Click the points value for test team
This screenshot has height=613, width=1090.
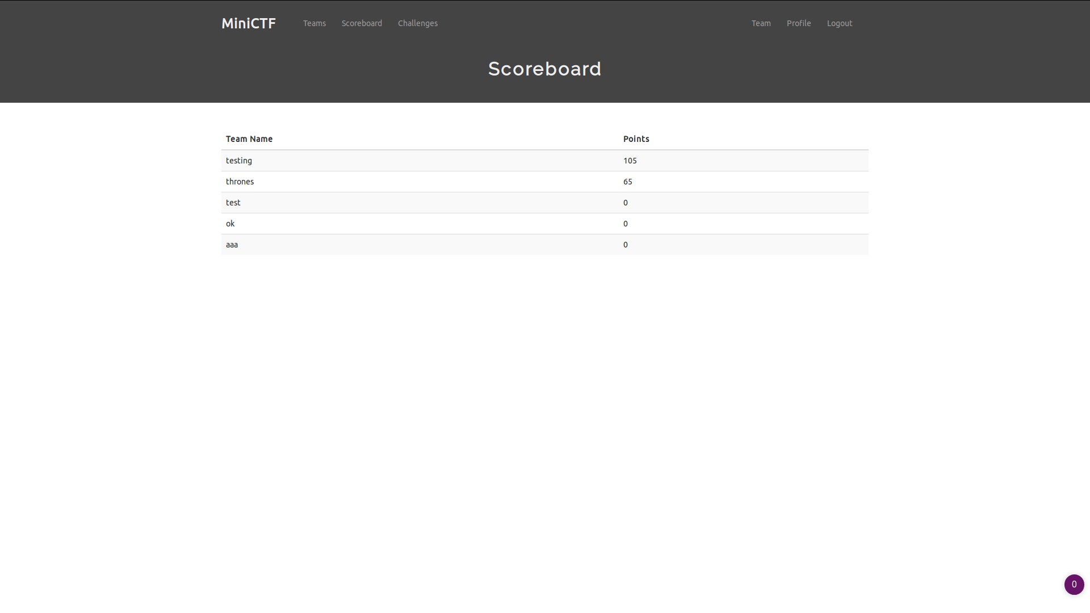point(625,203)
